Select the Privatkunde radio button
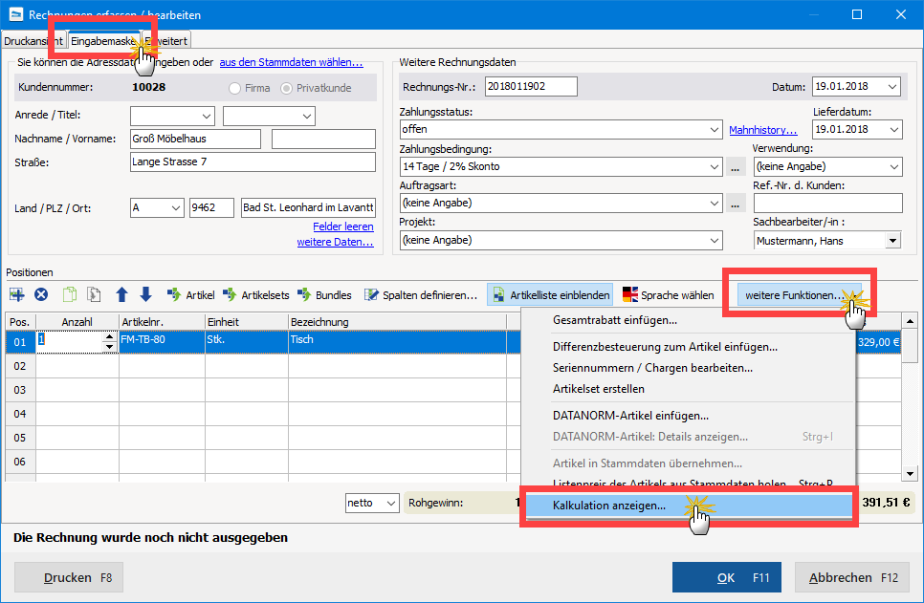This screenshot has width=924, height=603. coord(286,88)
